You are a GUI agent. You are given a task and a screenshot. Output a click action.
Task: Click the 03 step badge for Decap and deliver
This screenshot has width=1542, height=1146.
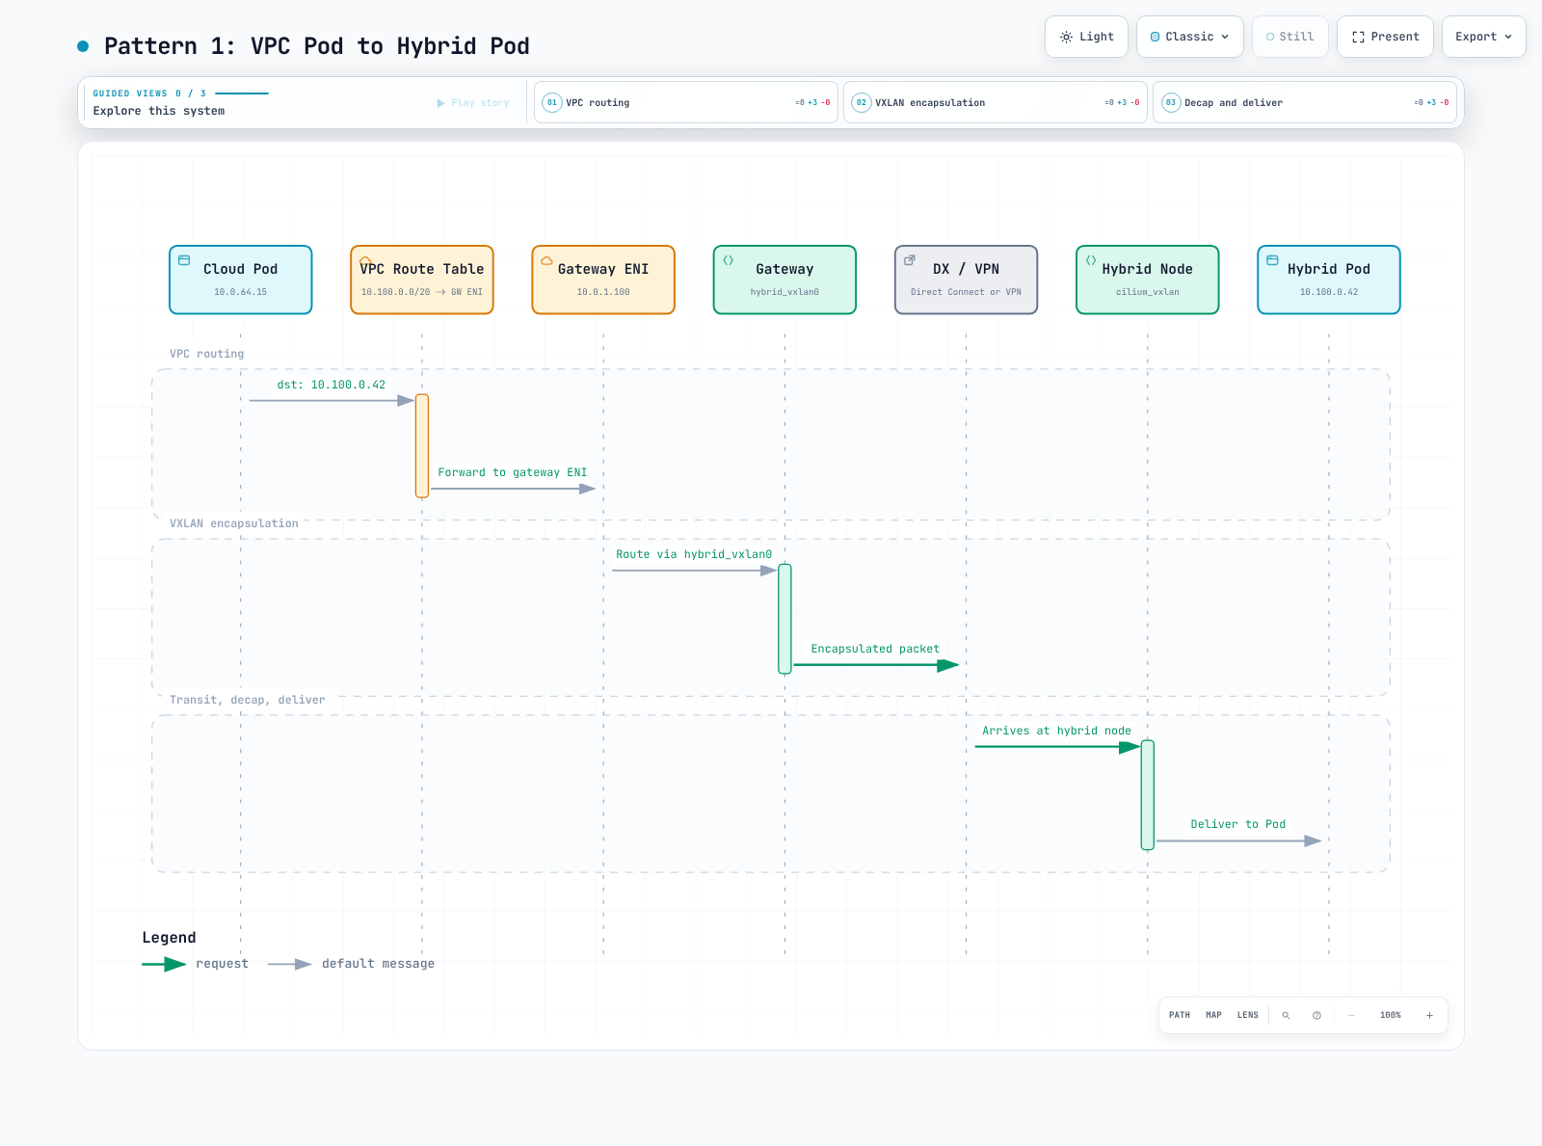tap(1171, 102)
